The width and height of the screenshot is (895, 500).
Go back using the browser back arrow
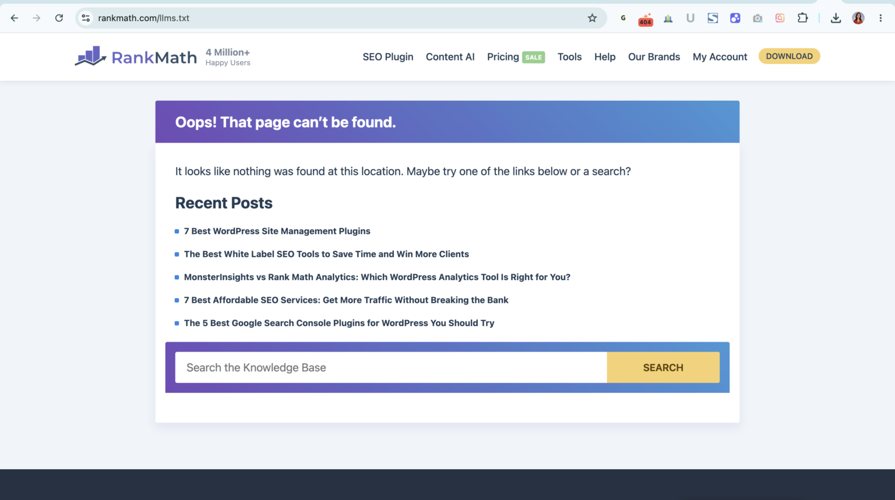tap(15, 18)
